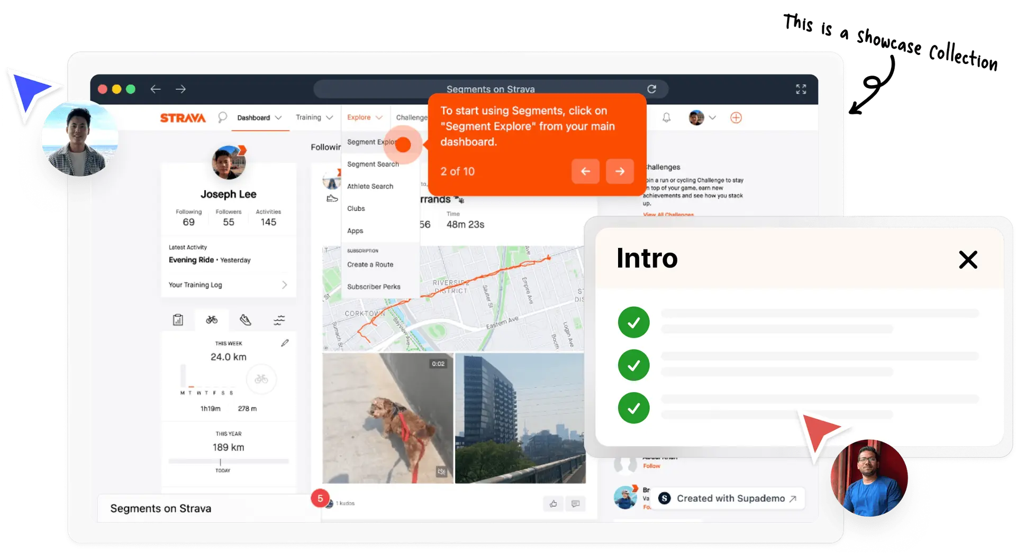Expand the Training menu
The width and height of the screenshot is (1016, 553).
[x=314, y=117]
